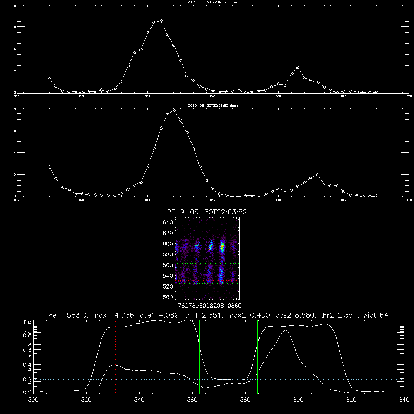Click the orange dashed centre line in bottom plot
The image size is (414, 414).
[x=200, y=356]
